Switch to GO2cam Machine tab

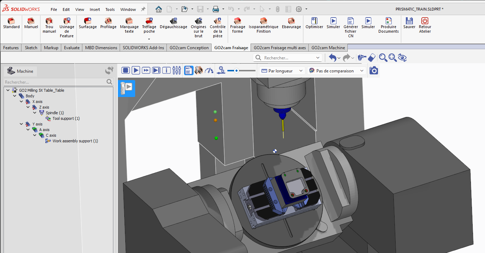pos(328,48)
